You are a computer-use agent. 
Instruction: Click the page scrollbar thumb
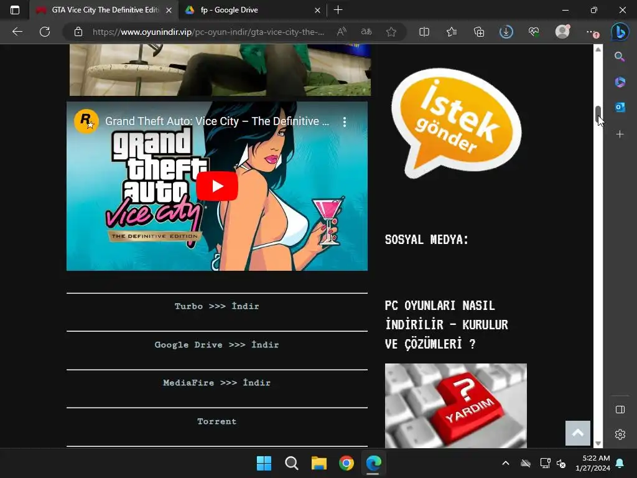598,115
